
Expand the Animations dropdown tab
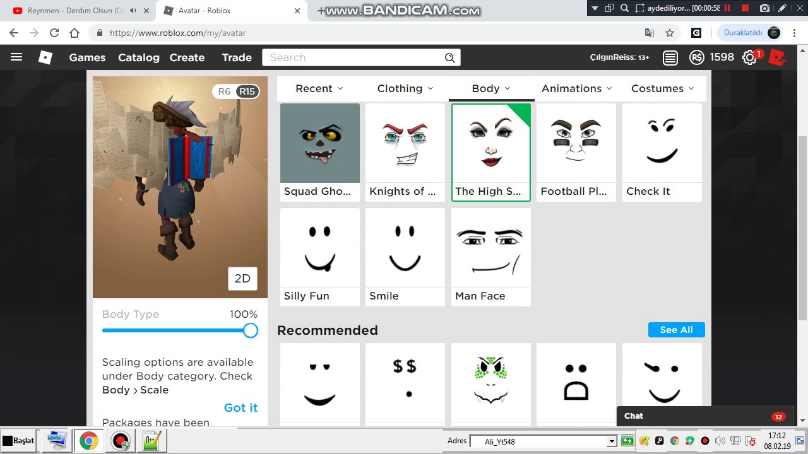coord(577,88)
